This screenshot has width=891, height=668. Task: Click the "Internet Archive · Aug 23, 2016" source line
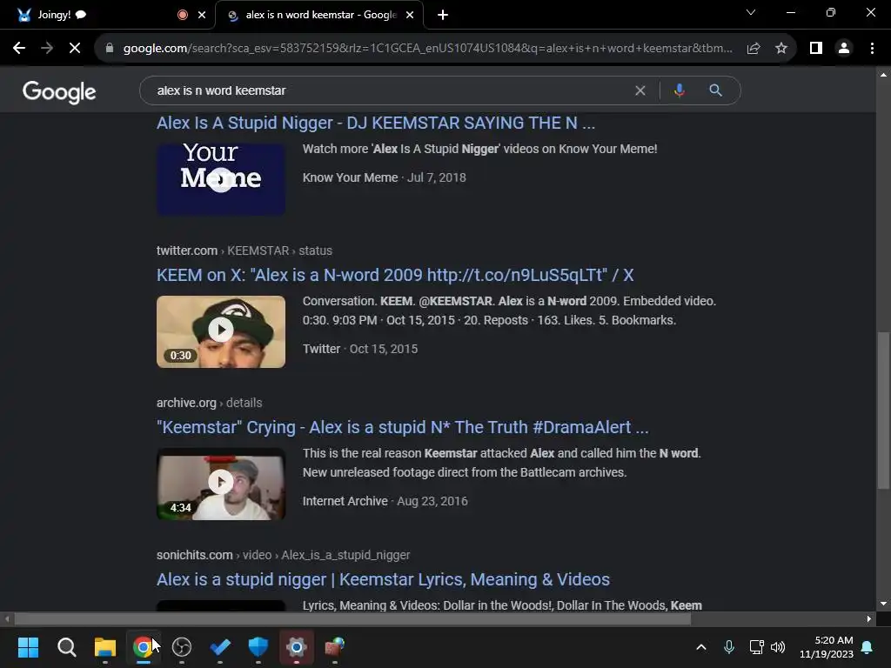385,501
